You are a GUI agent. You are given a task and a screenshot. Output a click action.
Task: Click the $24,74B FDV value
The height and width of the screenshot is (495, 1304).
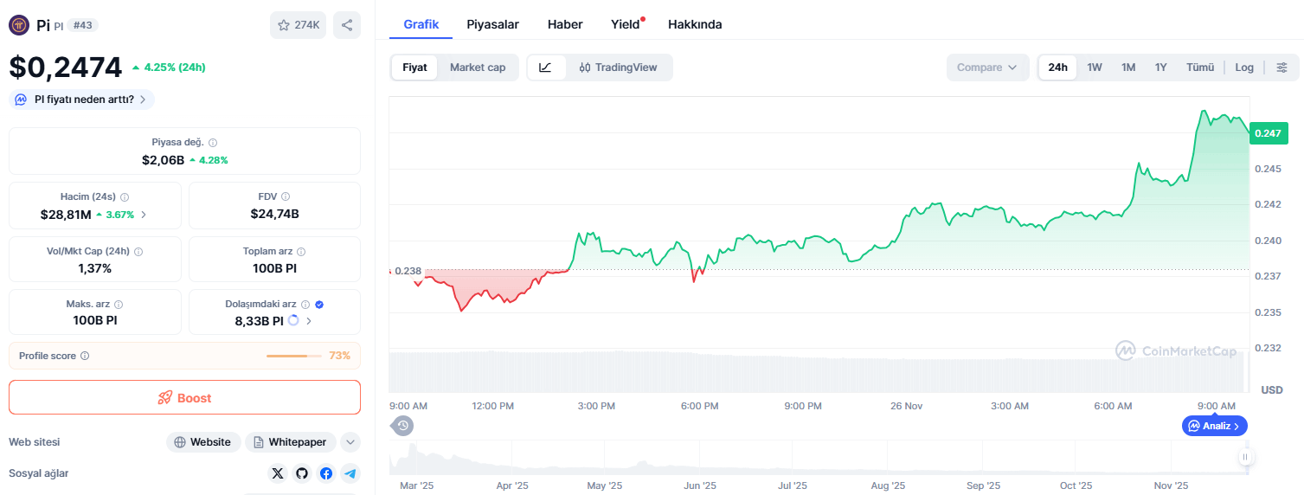point(274,214)
